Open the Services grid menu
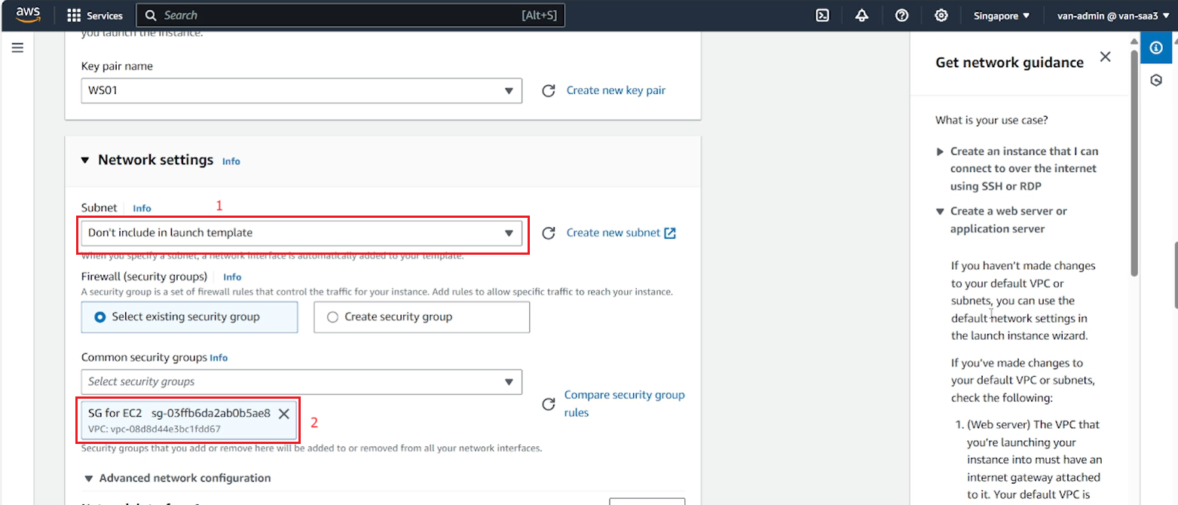1178x505 pixels. 95,16
